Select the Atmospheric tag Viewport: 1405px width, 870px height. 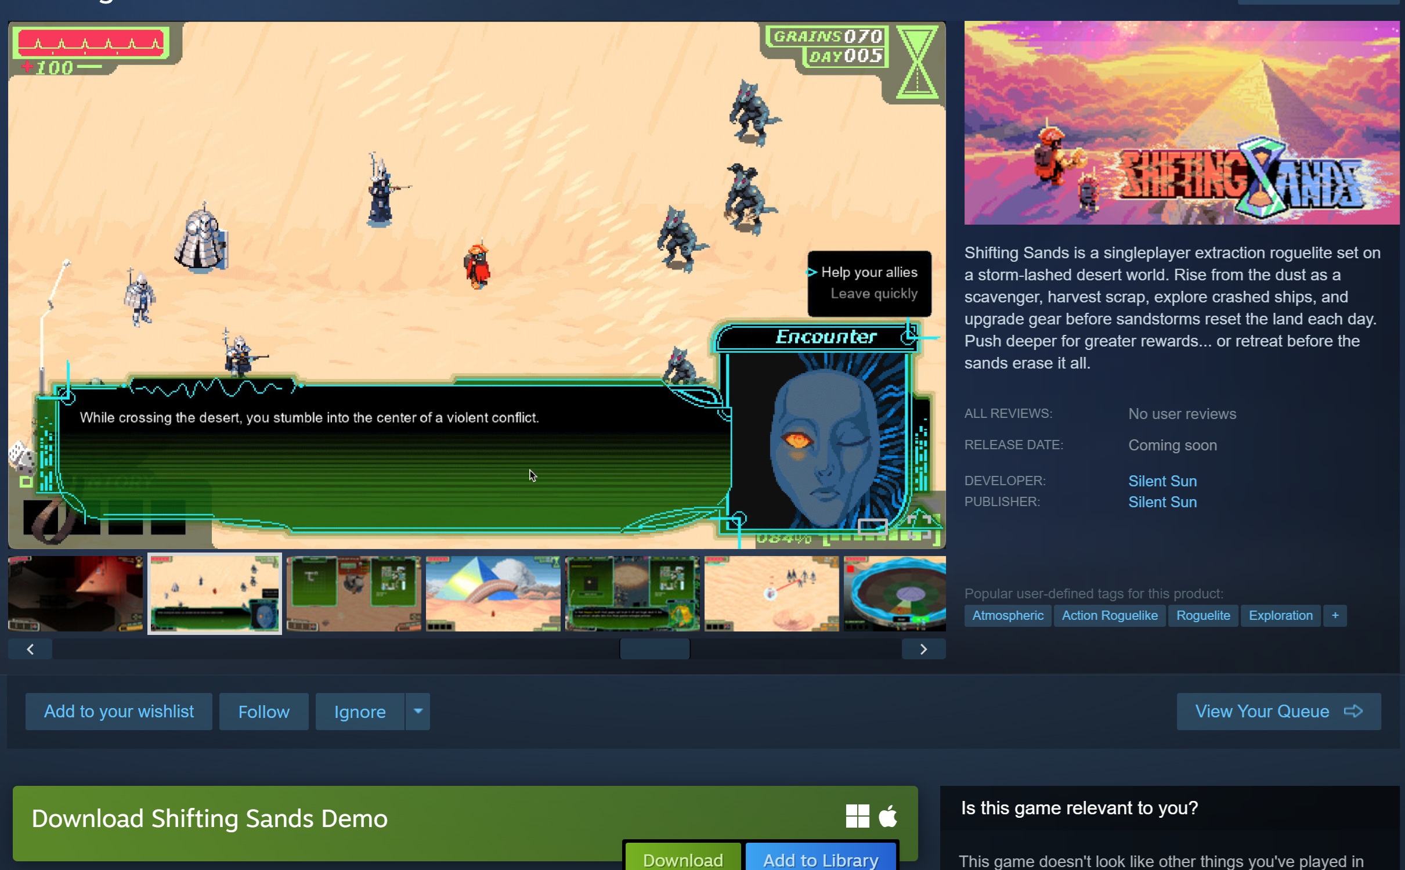[x=1007, y=615]
